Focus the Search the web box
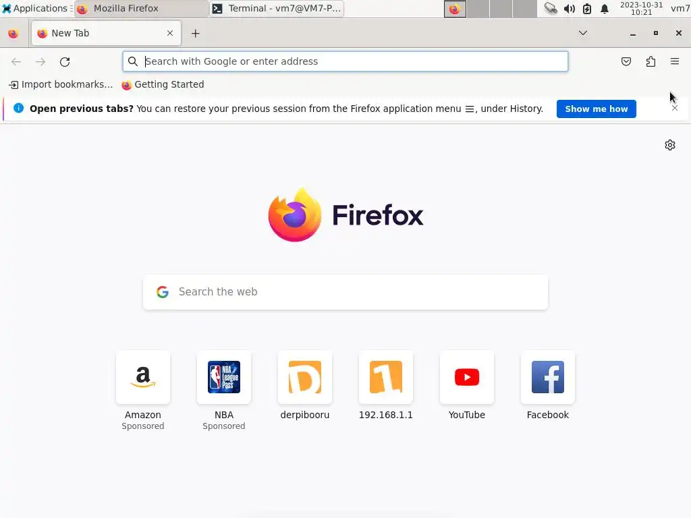 pos(345,292)
